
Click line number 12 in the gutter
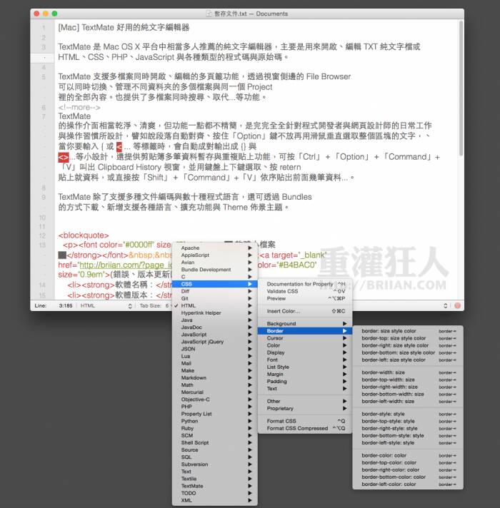(42, 235)
